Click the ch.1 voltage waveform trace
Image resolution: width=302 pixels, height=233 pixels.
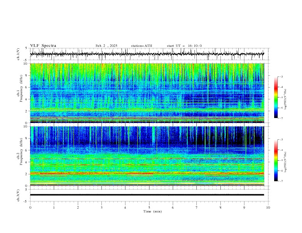pyautogui.click(x=147, y=54)
